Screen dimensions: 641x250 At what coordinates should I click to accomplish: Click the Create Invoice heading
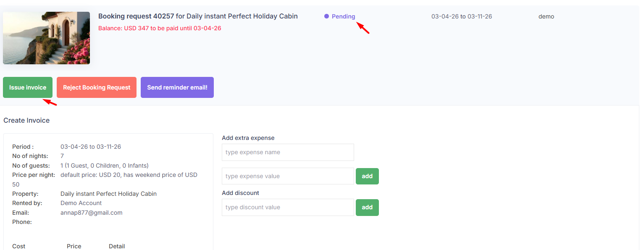tap(26, 120)
